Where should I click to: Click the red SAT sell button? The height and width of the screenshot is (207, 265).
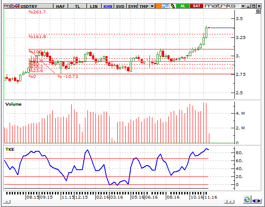coord(196,6)
